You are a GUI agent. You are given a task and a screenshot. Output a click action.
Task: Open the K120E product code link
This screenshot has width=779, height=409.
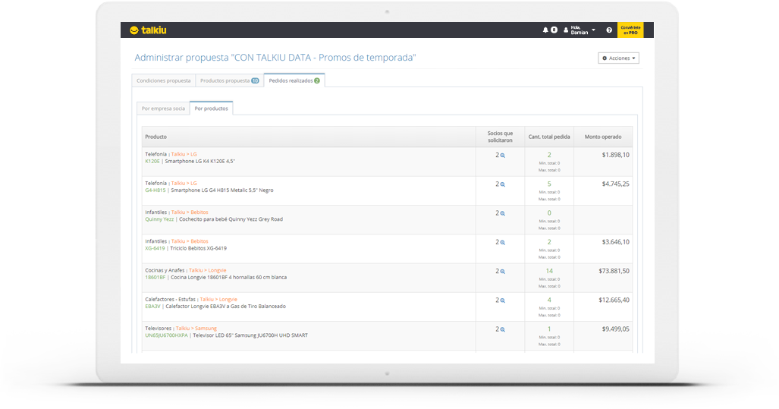pyautogui.click(x=152, y=161)
